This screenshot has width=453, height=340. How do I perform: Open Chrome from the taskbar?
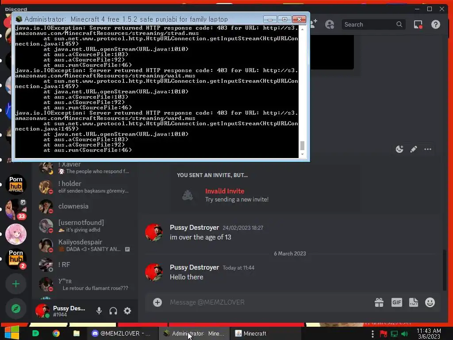(56, 333)
